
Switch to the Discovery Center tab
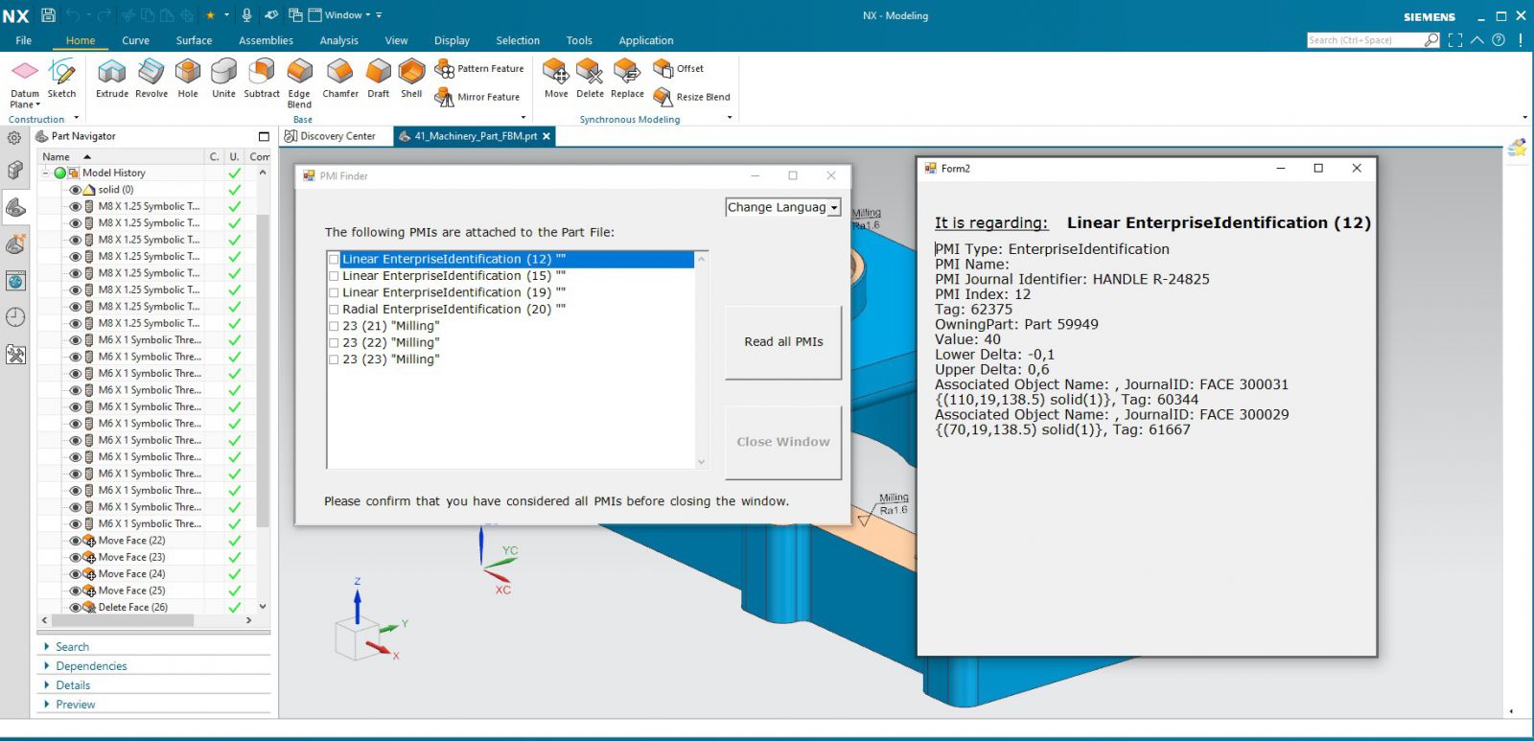pyautogui.click(x=330, y=136)
